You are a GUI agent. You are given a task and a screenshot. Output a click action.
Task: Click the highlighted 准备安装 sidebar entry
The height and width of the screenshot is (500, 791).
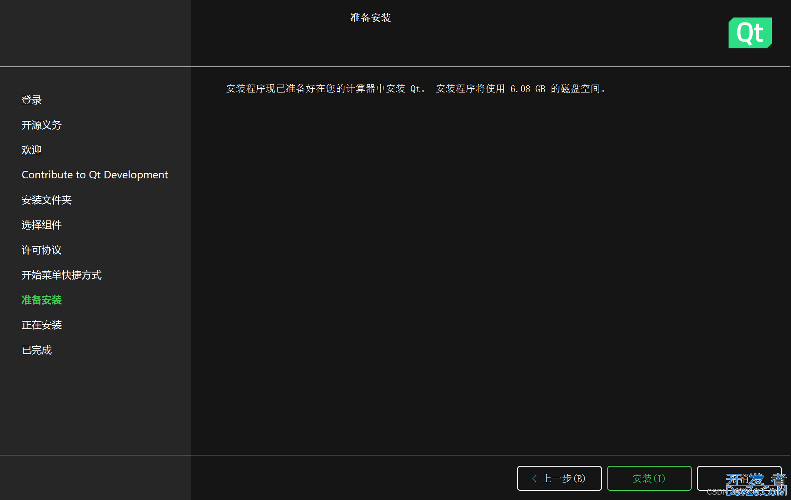(x=42, y=300)
